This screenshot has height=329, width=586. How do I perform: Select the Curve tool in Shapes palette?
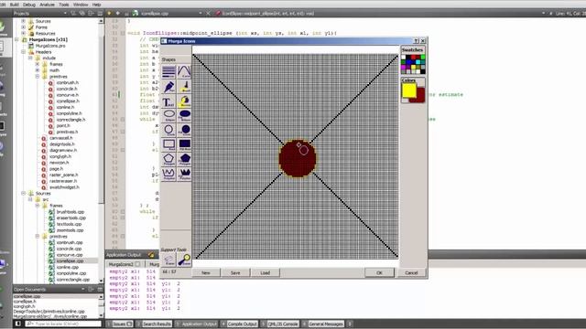[184, 71]
